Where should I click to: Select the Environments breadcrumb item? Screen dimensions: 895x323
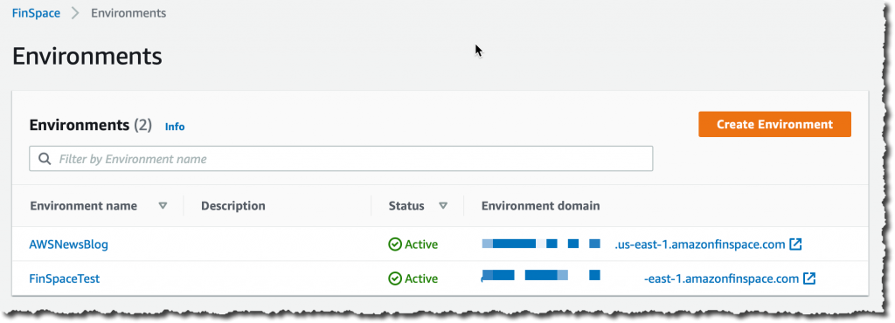pos(128,13)
